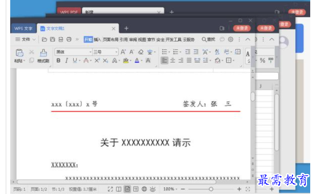Open the numbered list dropdown

pyautogui.click(x=180, y=52)
